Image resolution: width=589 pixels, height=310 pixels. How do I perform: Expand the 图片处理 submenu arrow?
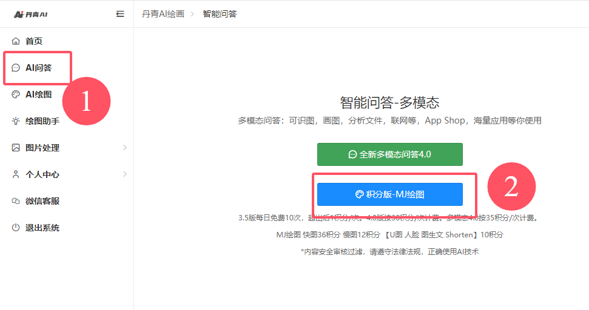coord(125,148)
